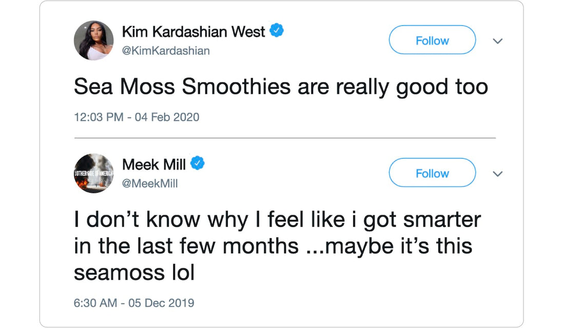The image size is (563, 328).
Task: Click the @MeekMill handle
Action: coord(150,183)
